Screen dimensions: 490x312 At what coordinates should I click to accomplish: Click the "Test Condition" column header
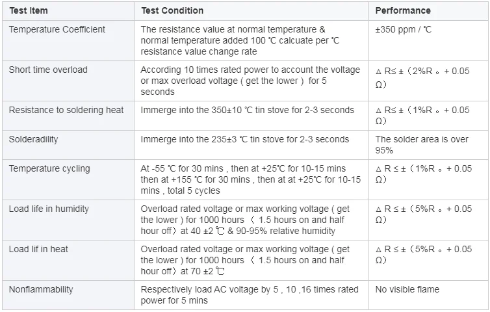[x=172, y=10]
